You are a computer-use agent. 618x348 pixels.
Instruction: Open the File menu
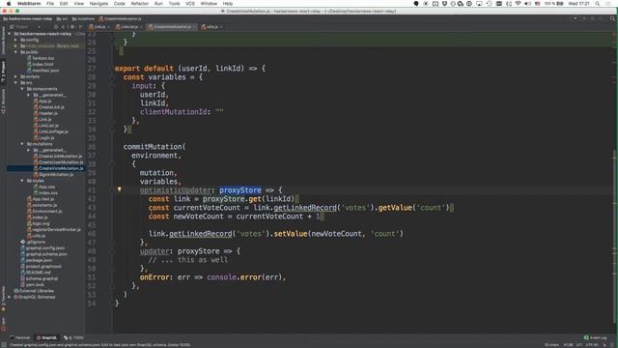tap(50, 4)
